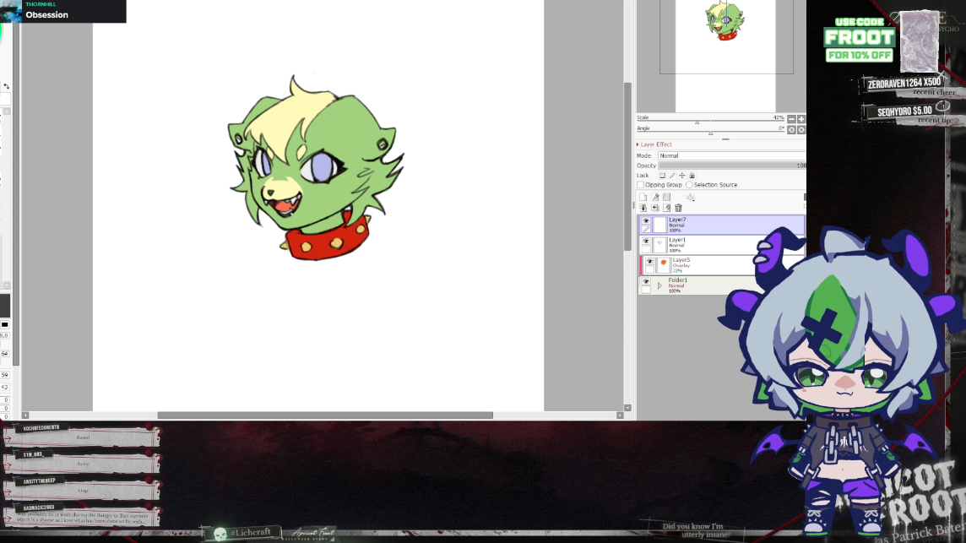The image size is (966, 543).
Task: Click the SEQHYDRO $5.00 recent tip label
Action: click(904, 111)
